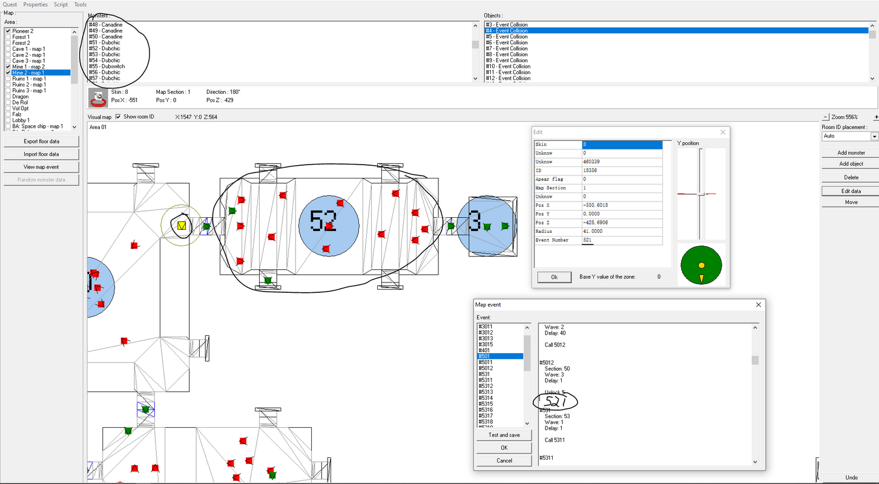Select room 52 blue circle marker
The image size is (879, 484).
329,226
